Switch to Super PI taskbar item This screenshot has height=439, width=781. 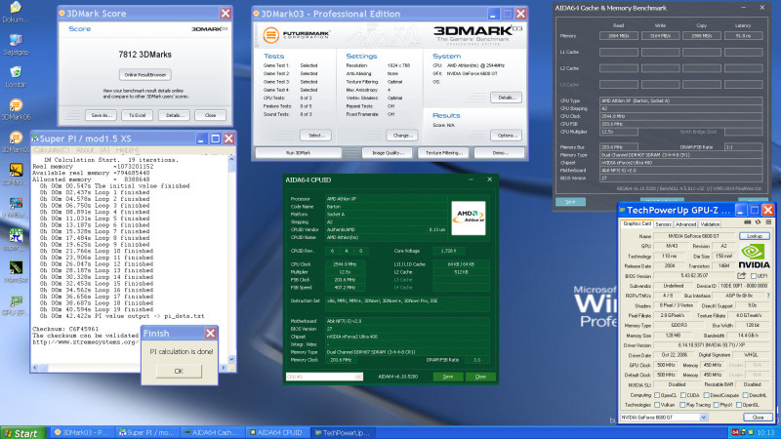click(x=147, y=432)
